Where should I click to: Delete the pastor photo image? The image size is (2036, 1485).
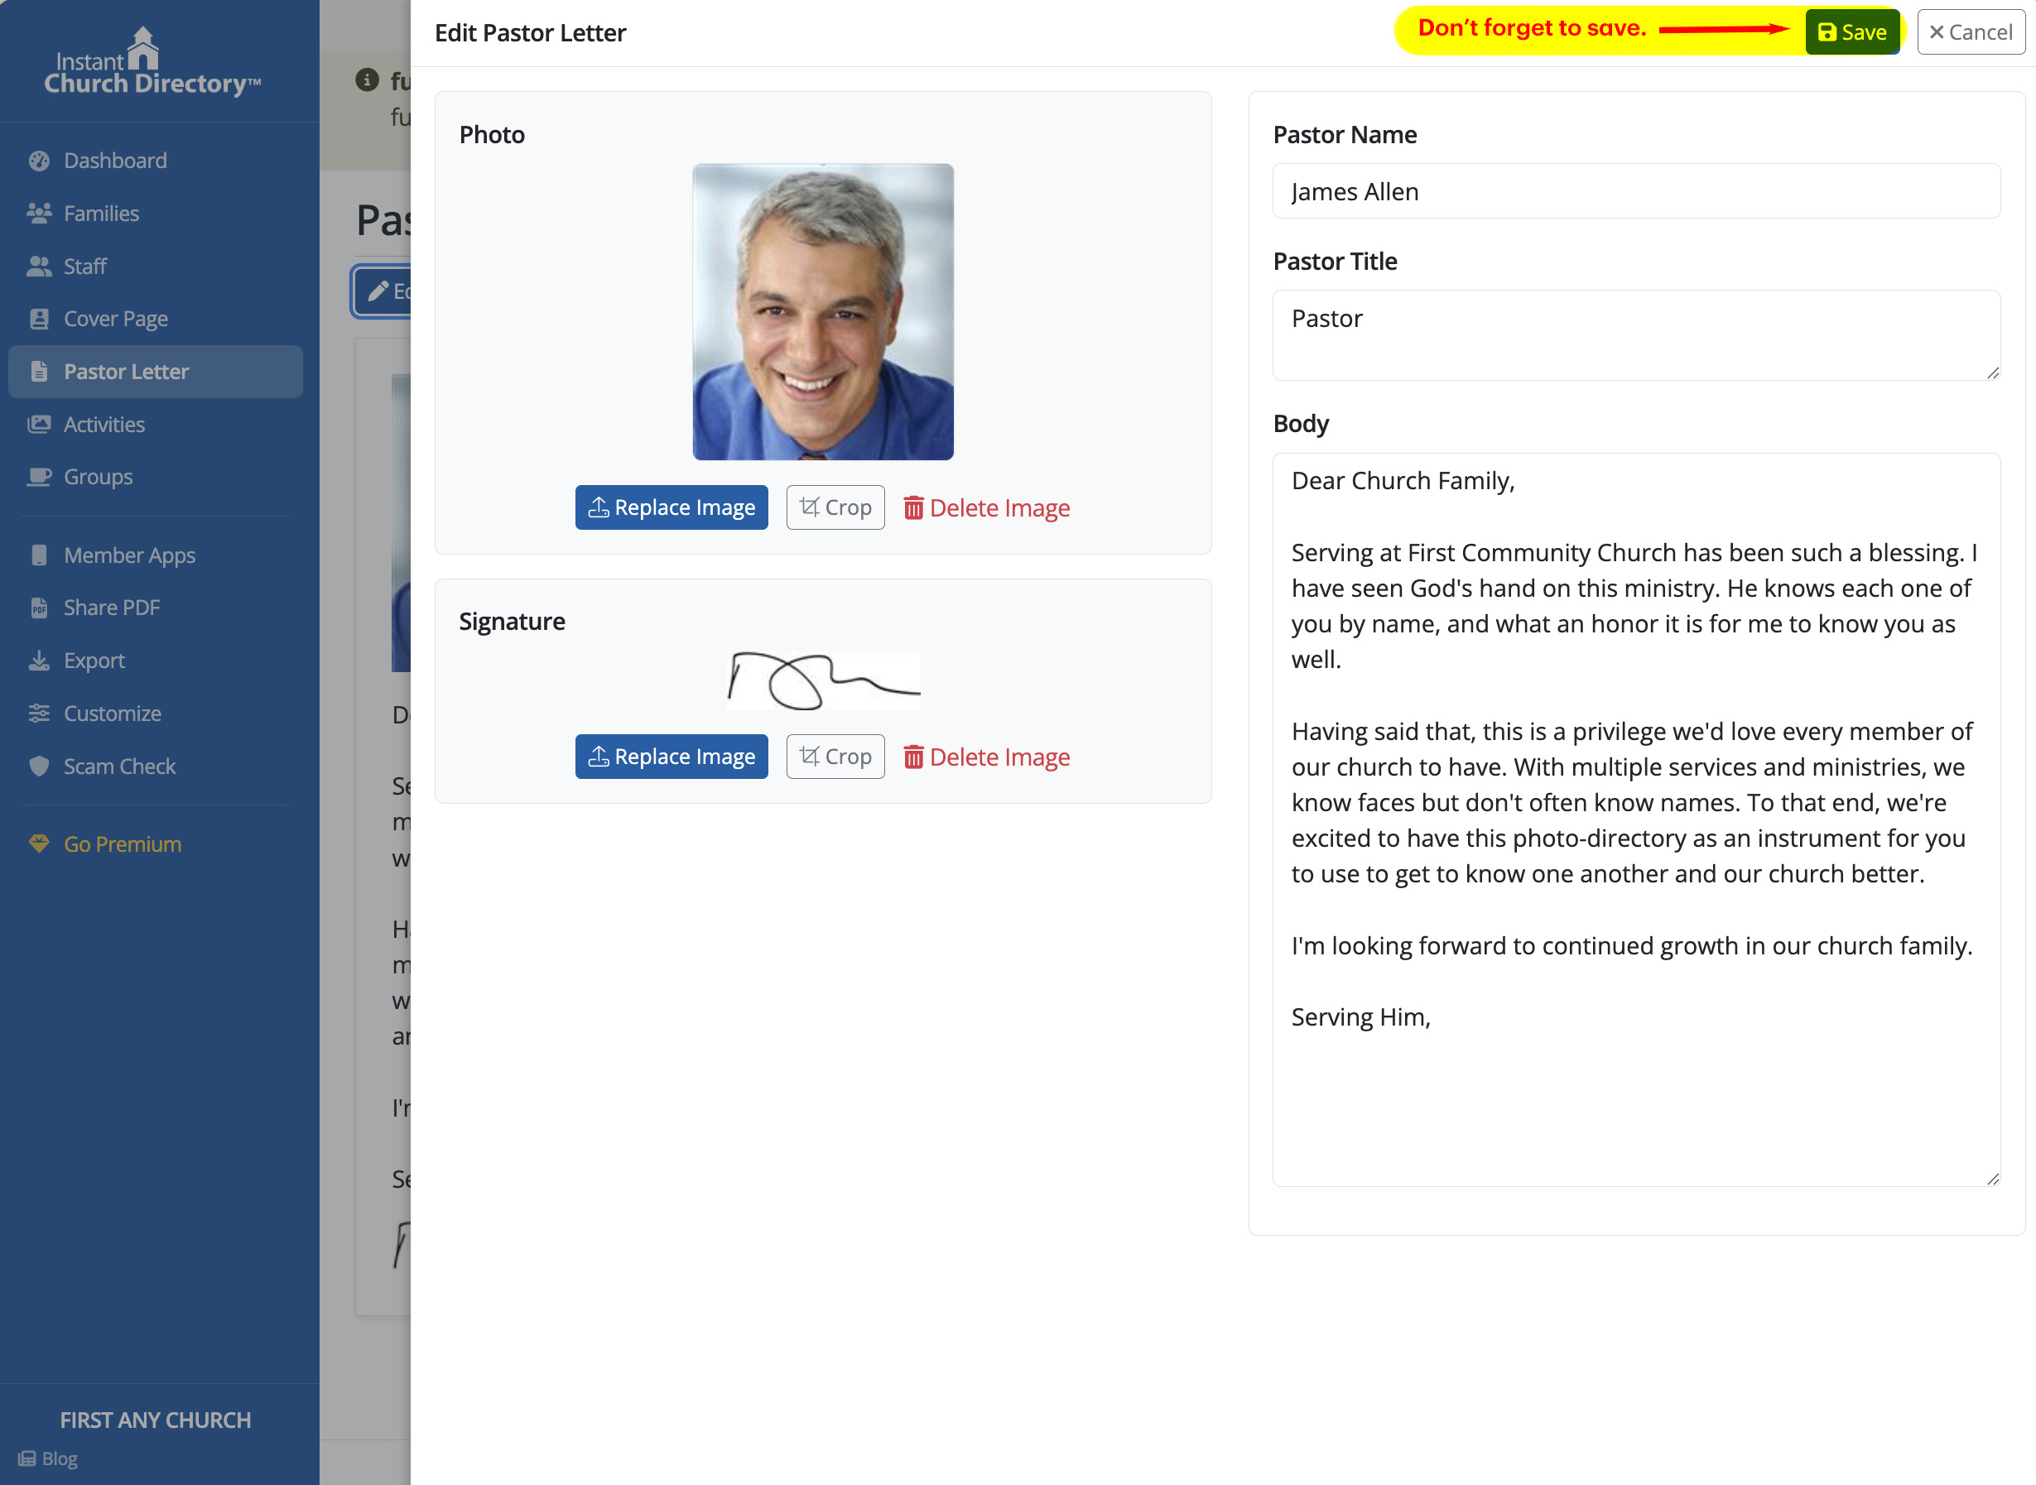coord(986,508)
